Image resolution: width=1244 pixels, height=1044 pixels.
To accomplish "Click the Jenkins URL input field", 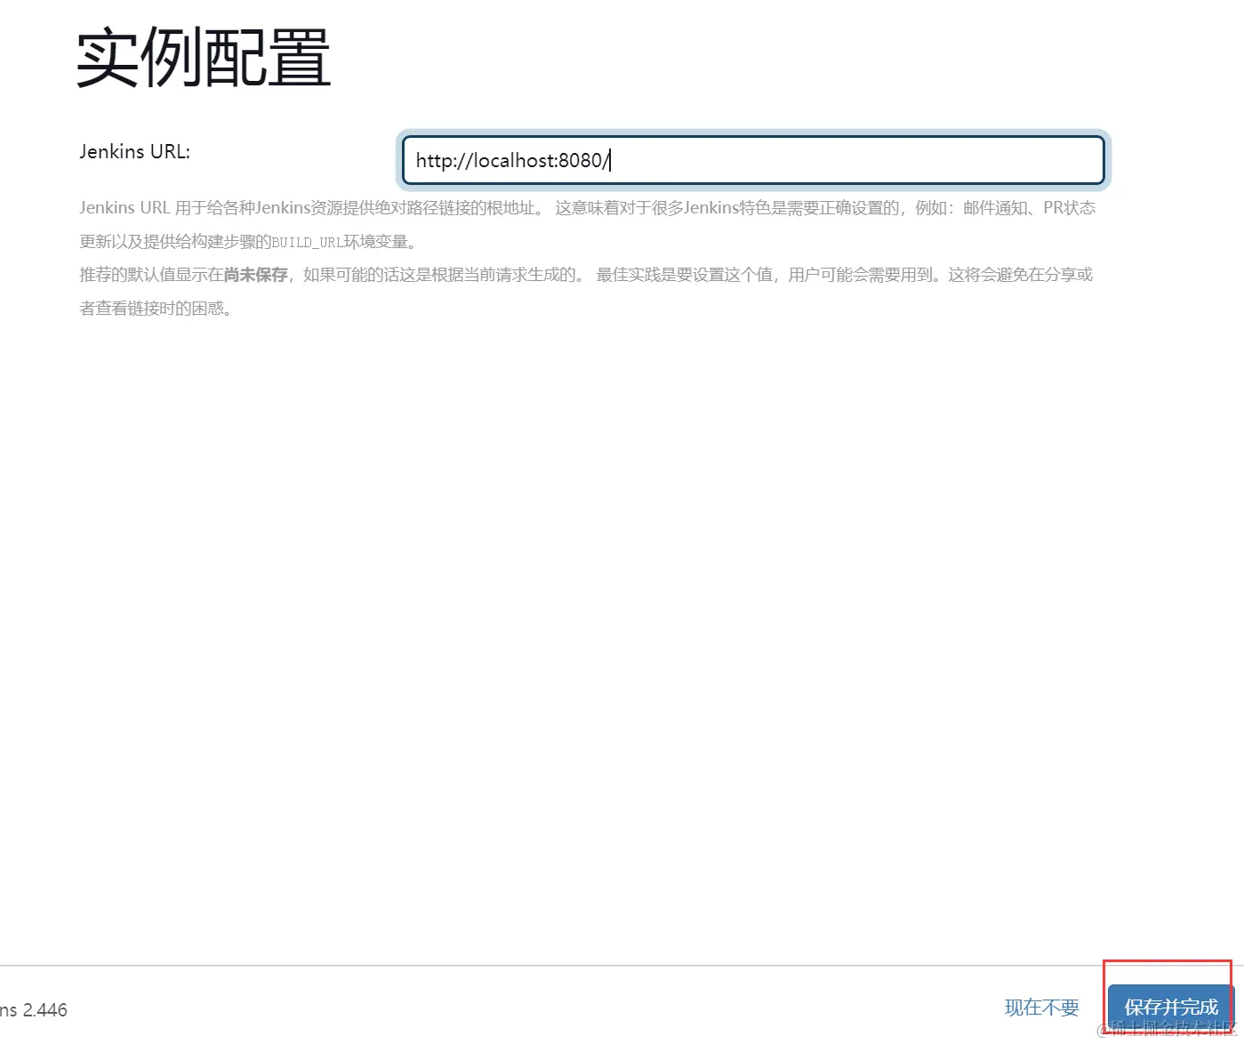I will pos(753,160).
